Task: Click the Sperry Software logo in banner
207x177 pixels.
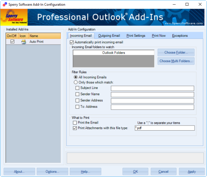Action: 14,17
